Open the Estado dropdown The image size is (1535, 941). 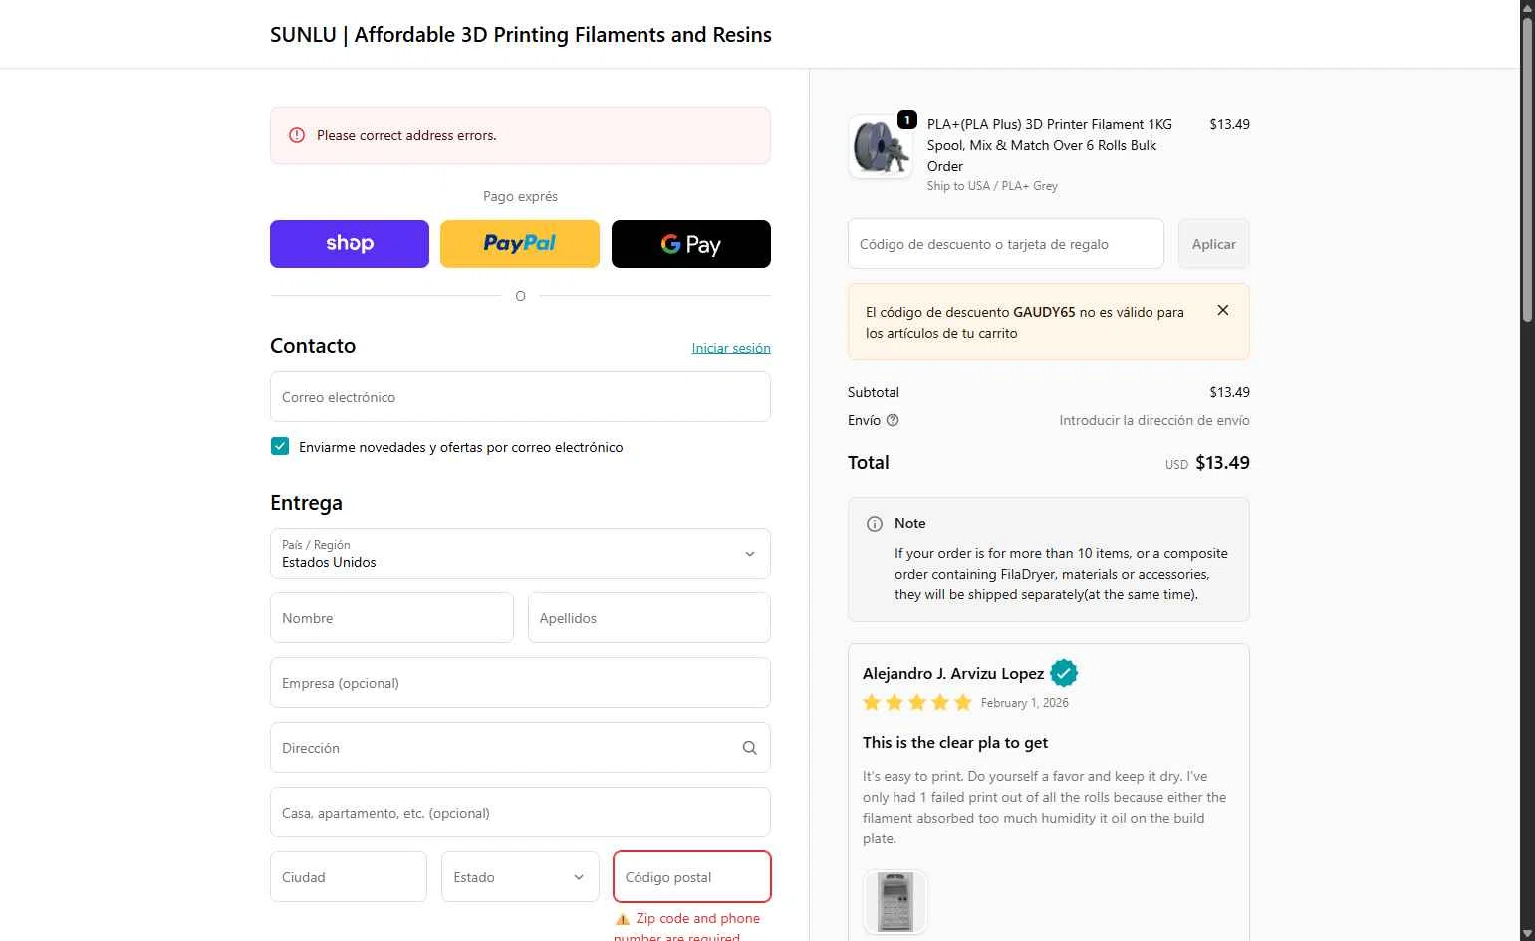(x=520, y=877)
